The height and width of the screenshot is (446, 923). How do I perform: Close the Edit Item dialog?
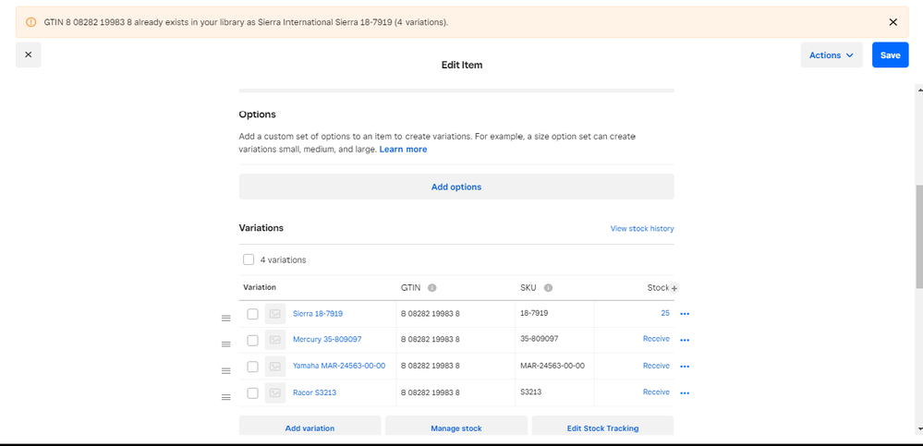click(x=28, y=55)
